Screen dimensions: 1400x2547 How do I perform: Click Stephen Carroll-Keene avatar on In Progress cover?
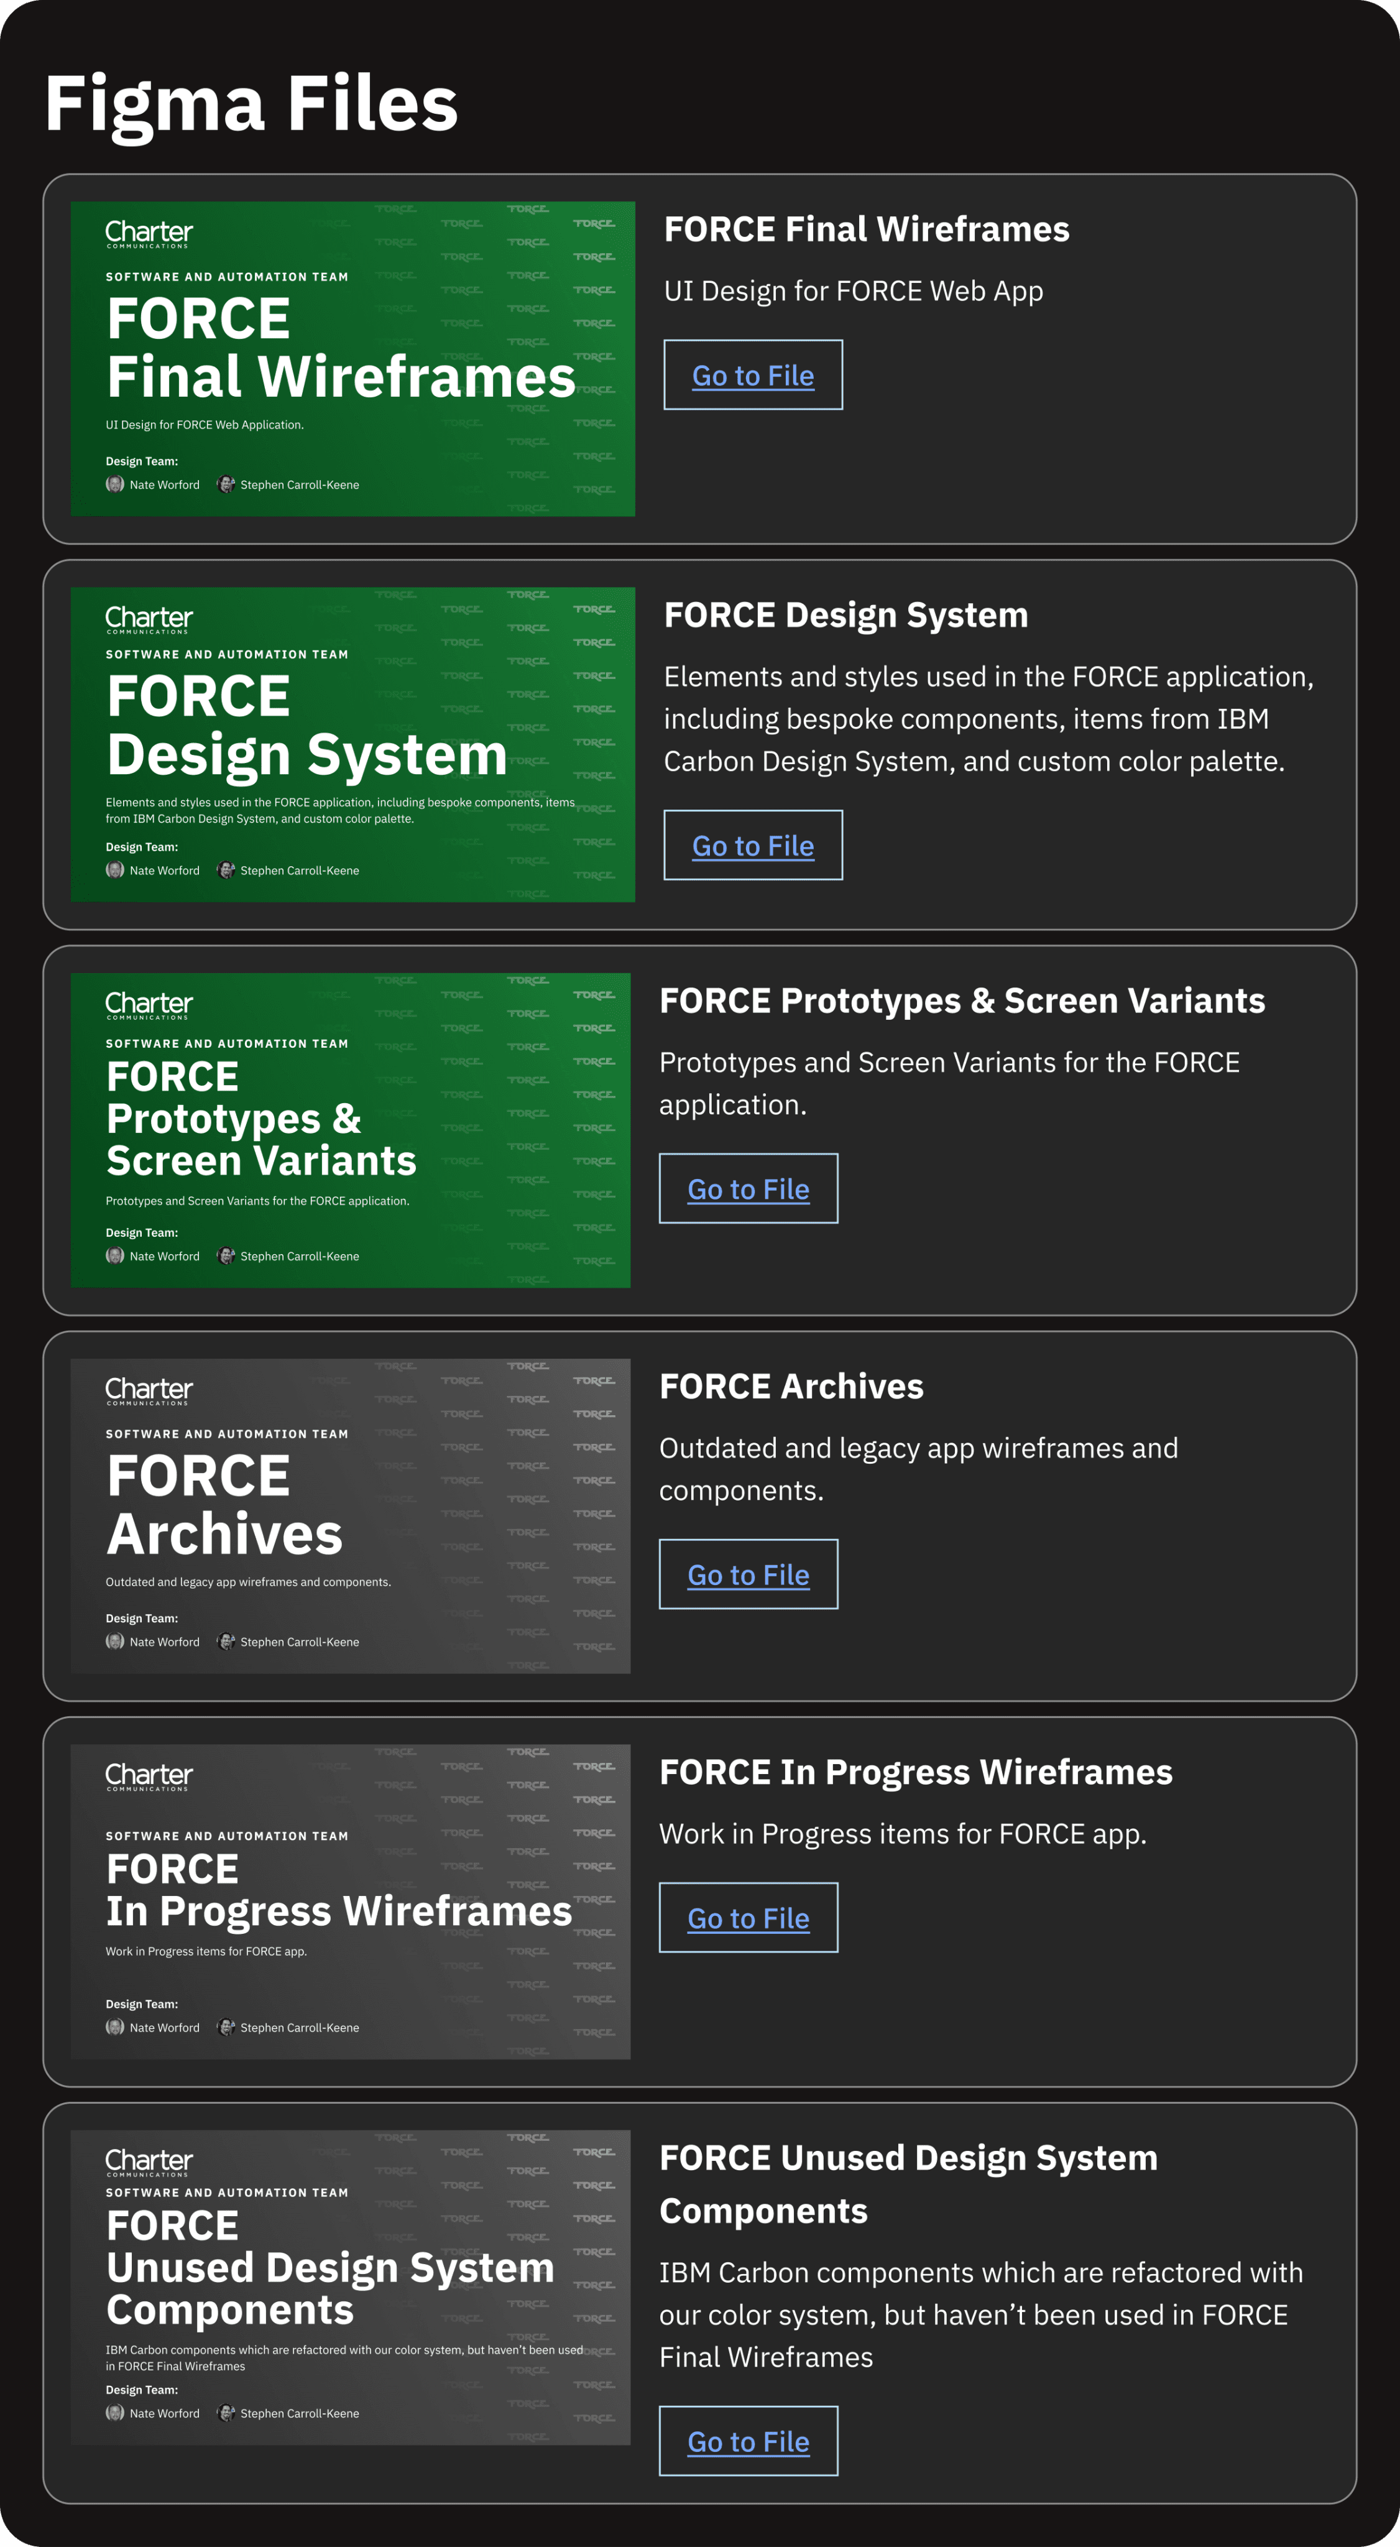[x=226, y=2027]
